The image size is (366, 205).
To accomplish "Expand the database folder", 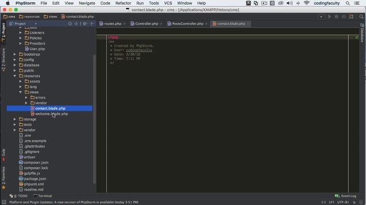I will [x=15, y=65].
